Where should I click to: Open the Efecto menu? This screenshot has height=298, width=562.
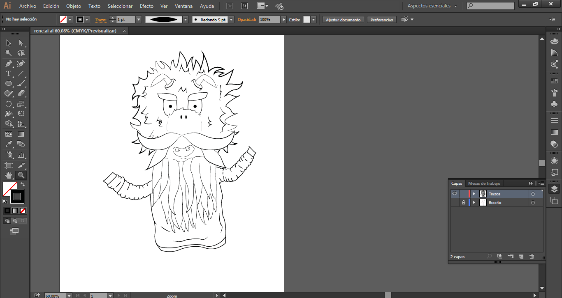146,6
